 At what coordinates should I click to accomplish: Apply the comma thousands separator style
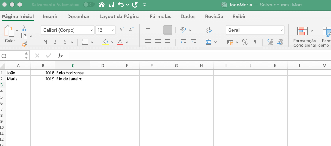255,42
